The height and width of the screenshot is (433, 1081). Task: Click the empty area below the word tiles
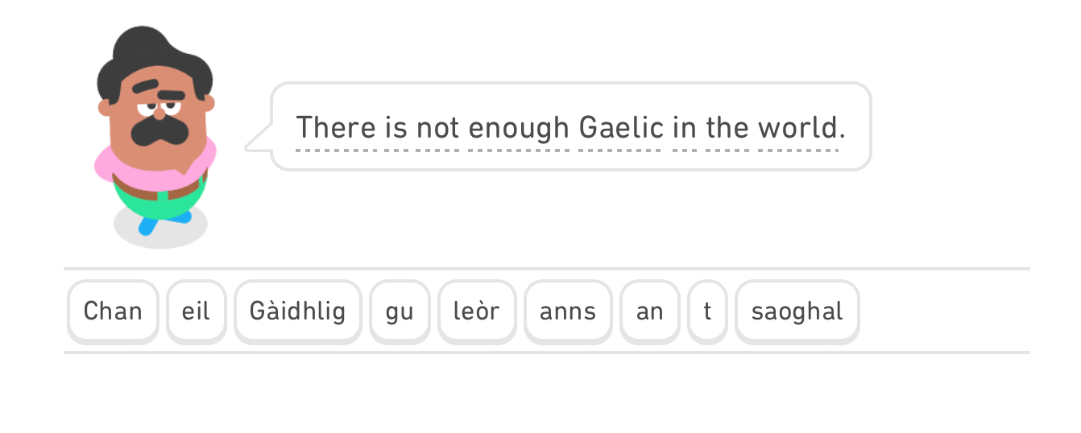tap(540, 394)
